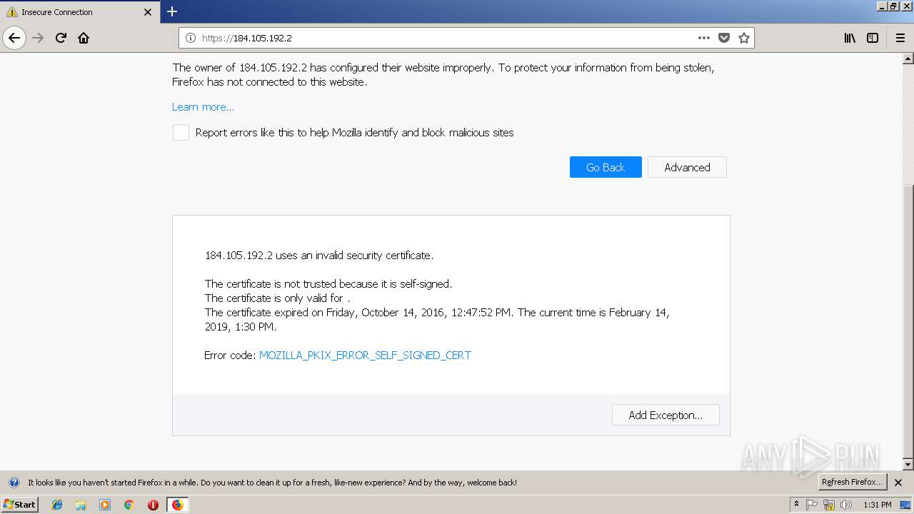The height and width of the screenshot is (514, 914).
Task: Select the Insecure Connection tab
Action: click(x=80, y=12)
